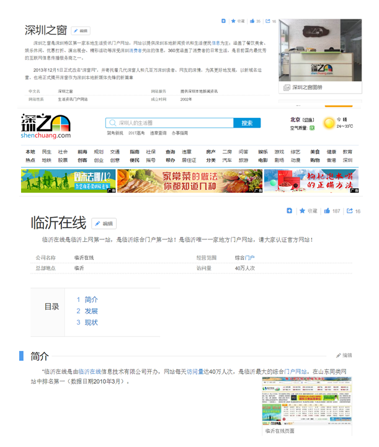Share the 深圳之窗 entry (count 16)
Screen dimensions: 379x447
tap(268, 21)
